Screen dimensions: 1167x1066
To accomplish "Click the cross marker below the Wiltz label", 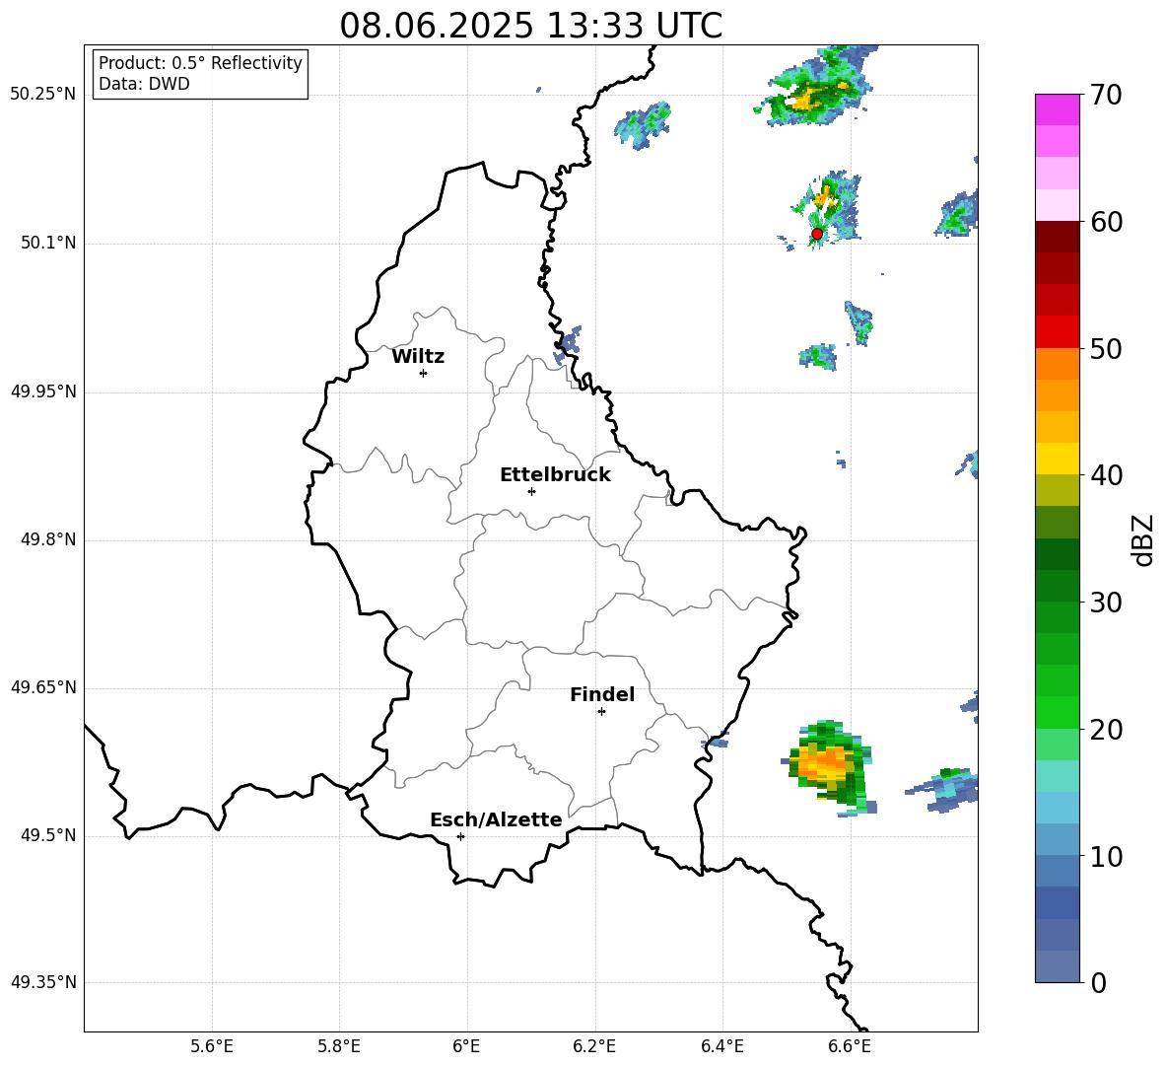I will point(424,373).
